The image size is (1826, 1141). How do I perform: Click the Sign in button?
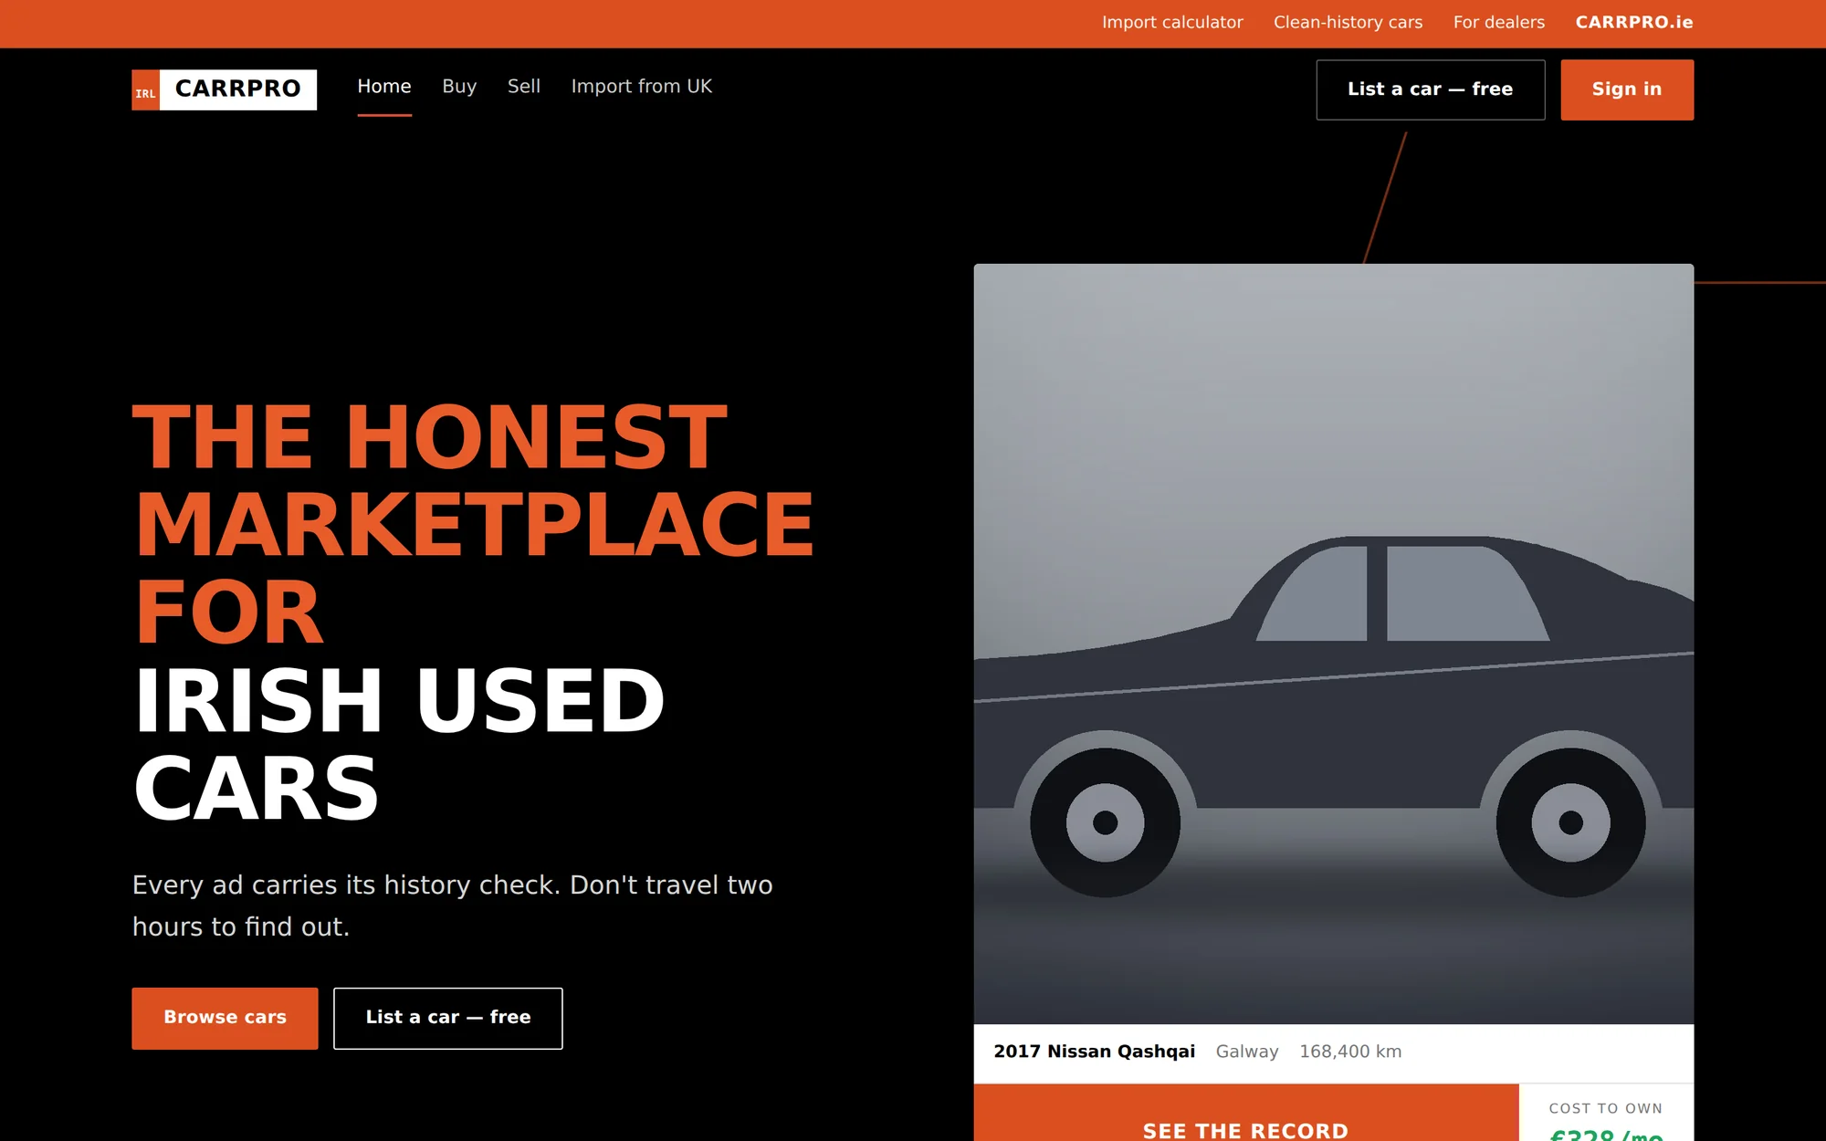1627,89
